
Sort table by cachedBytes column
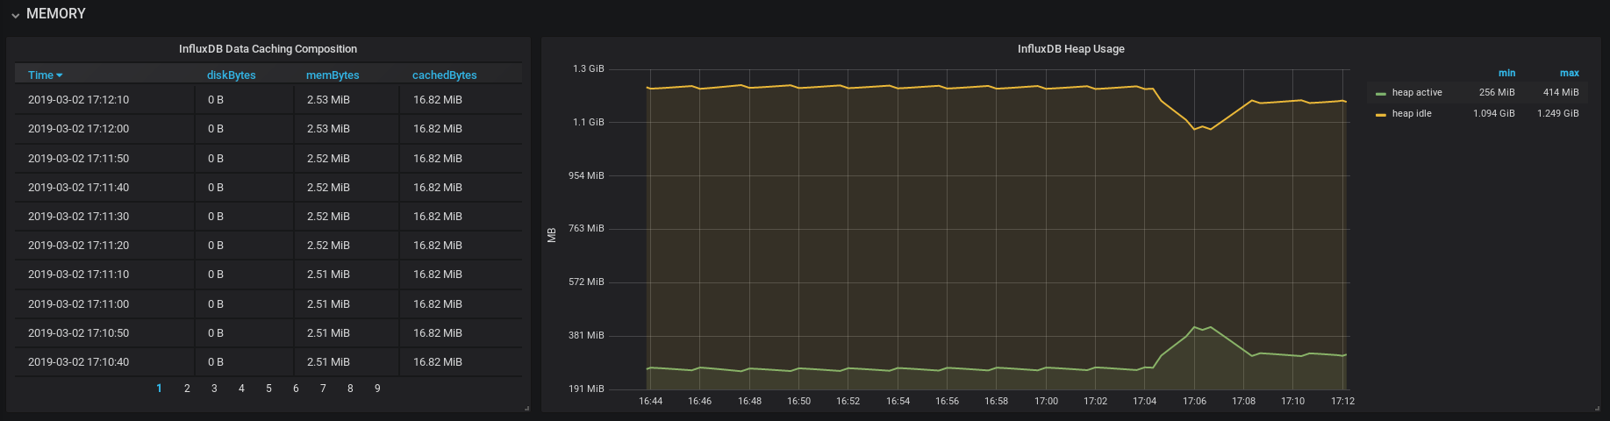click(444, 75)
